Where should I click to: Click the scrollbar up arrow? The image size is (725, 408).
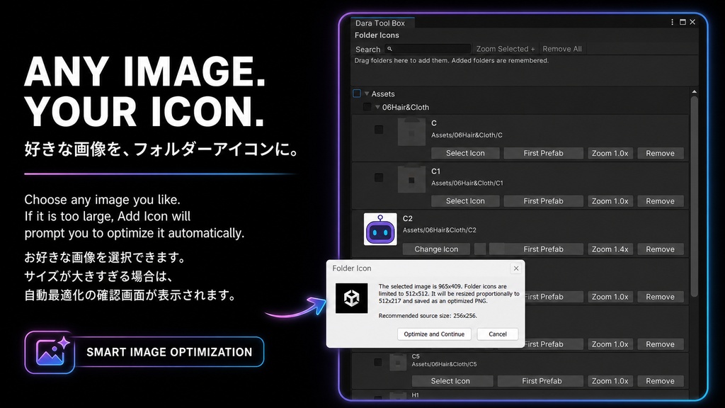[694, 92]
